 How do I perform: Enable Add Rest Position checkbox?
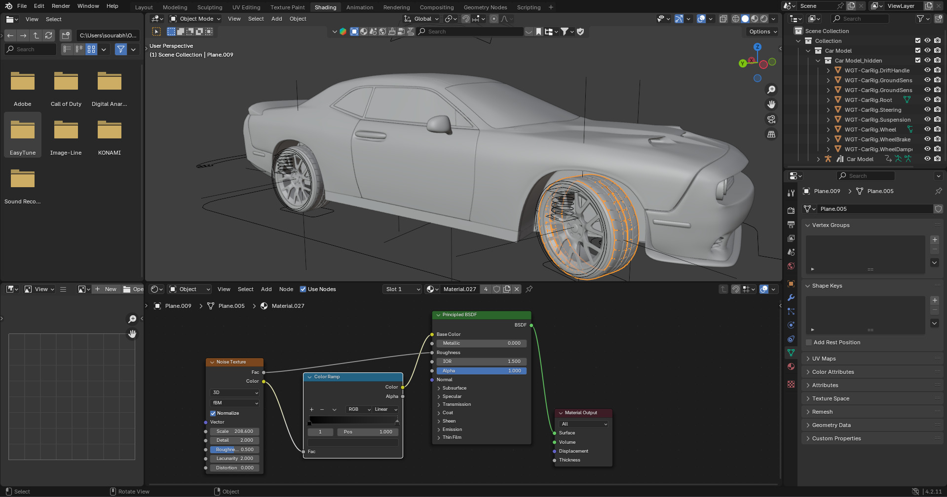point(809,342)
